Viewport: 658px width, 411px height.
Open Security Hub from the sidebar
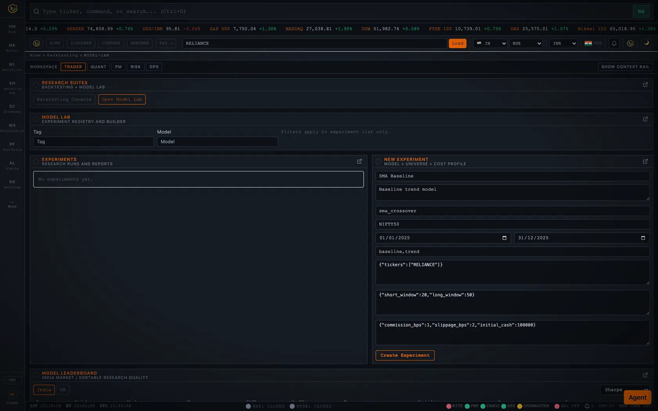tap(12, 88)
